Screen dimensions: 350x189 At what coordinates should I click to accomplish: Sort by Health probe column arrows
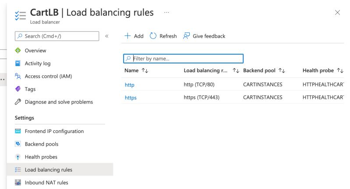coord(340,70)
